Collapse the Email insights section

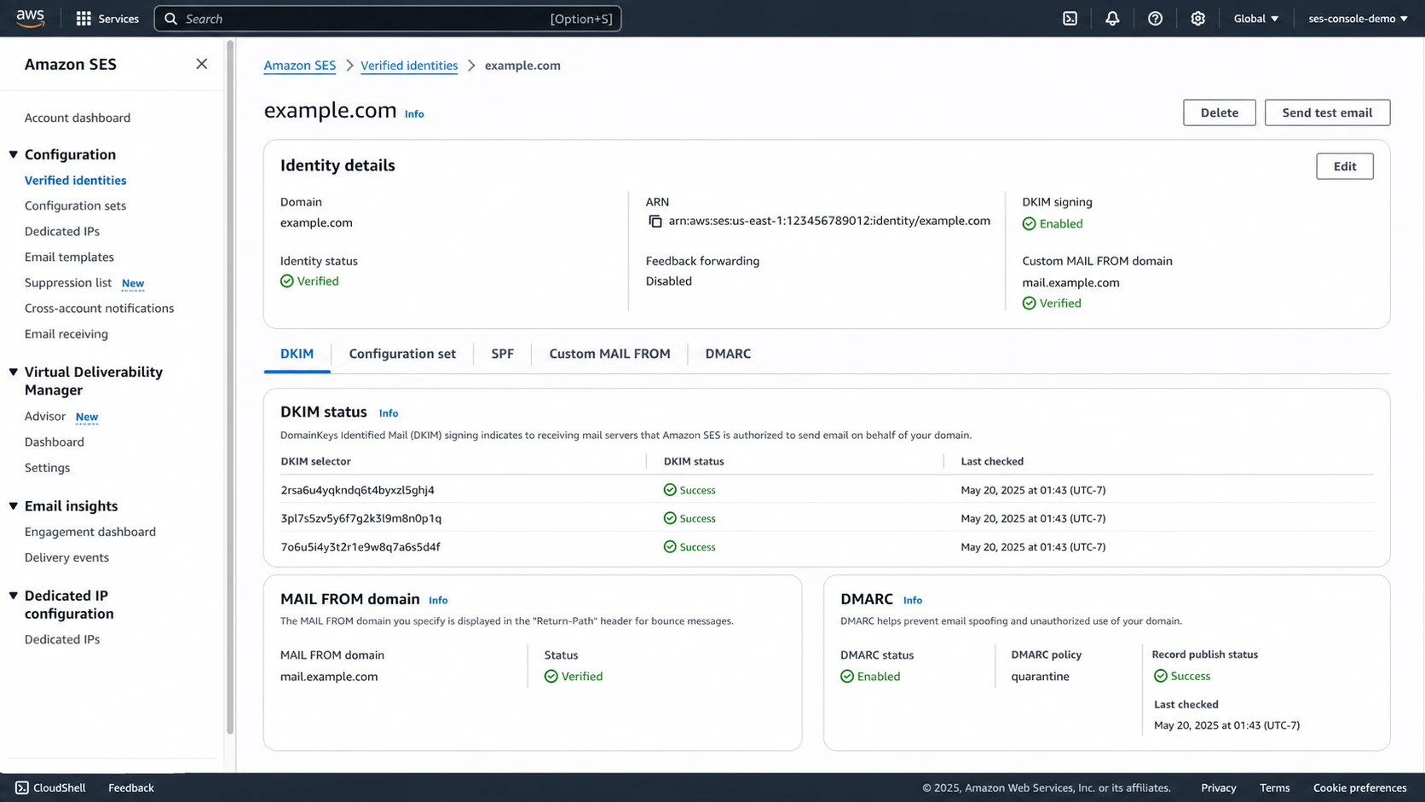click(x=14, y=505)
